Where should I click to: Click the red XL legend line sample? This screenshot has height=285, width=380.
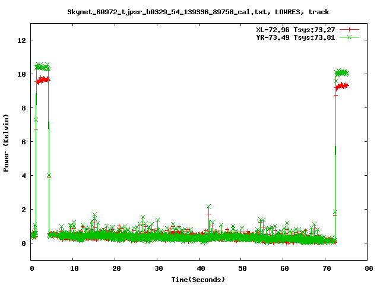(350, 28)
